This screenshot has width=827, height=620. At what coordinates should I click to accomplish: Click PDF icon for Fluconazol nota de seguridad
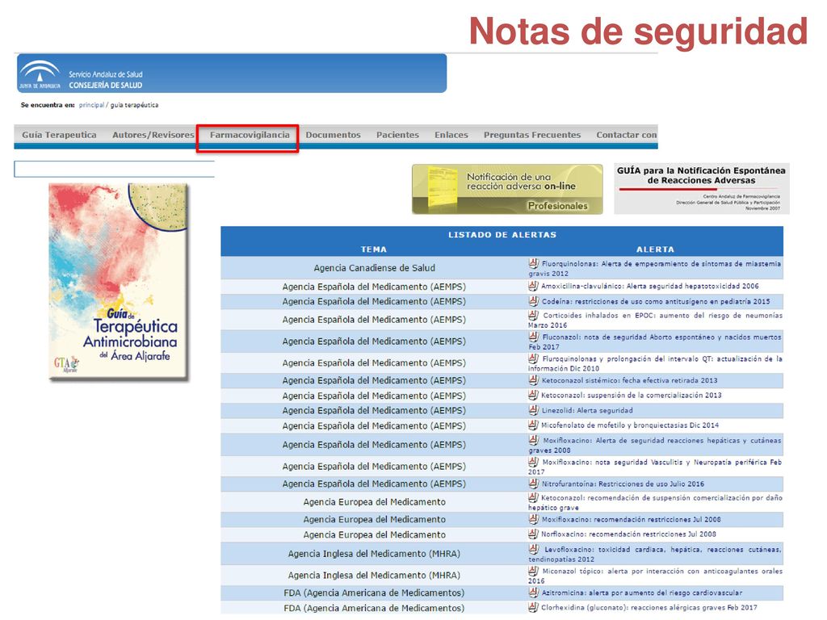(533, 337)
